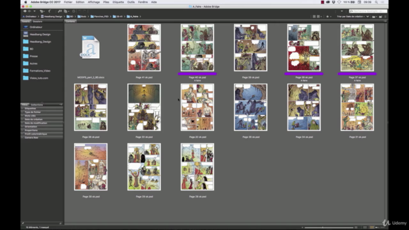Viewport: 409px width, 230px height.
Task: Click the purple label under Page 37 ok.psd
Action: coord(357,74)
